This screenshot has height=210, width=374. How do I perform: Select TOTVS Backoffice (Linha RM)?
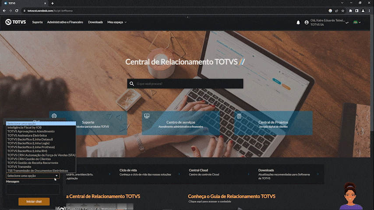41,151
